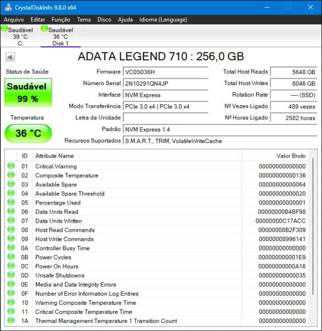The width and height of the screenshot is (322, 331).
Task: Click status orb for Data Units Written
Action: pyautogui.click(x=11, y=220)
